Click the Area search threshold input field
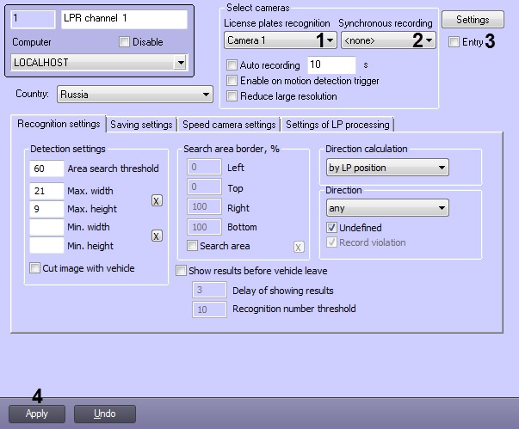The height and width of the screenshot is (429, 519). click(46, 169)
